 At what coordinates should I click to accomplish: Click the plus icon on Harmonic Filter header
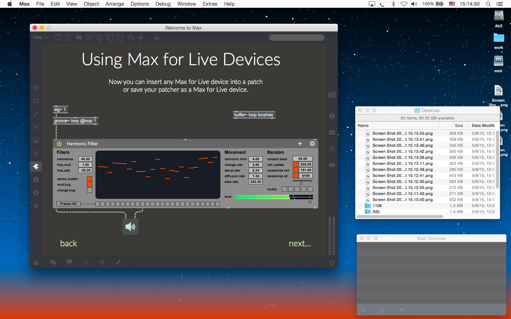[300, 144]
